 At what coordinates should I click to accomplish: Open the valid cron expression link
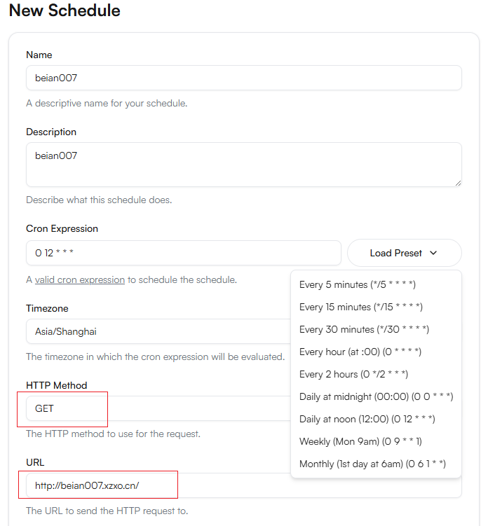coord(80,280)
